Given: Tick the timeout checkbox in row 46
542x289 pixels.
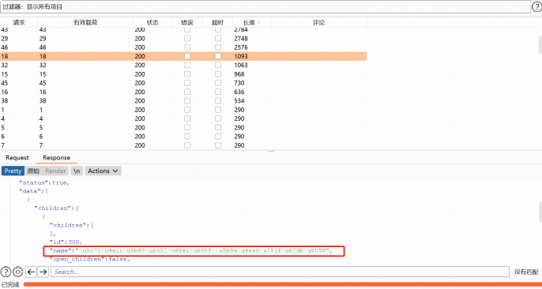Looking at the screenshot, I should coord(218,47).
